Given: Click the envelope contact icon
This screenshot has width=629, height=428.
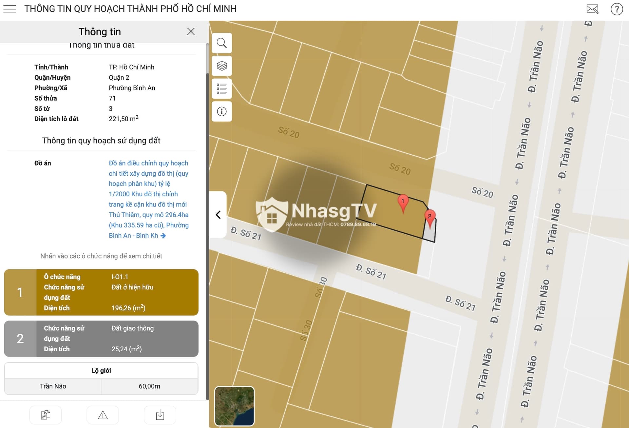Looking at the screenshot, I should point(592,9).
